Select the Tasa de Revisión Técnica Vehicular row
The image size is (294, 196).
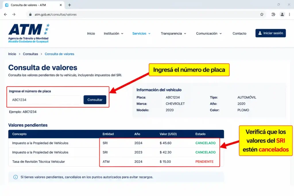pos(116,162)
